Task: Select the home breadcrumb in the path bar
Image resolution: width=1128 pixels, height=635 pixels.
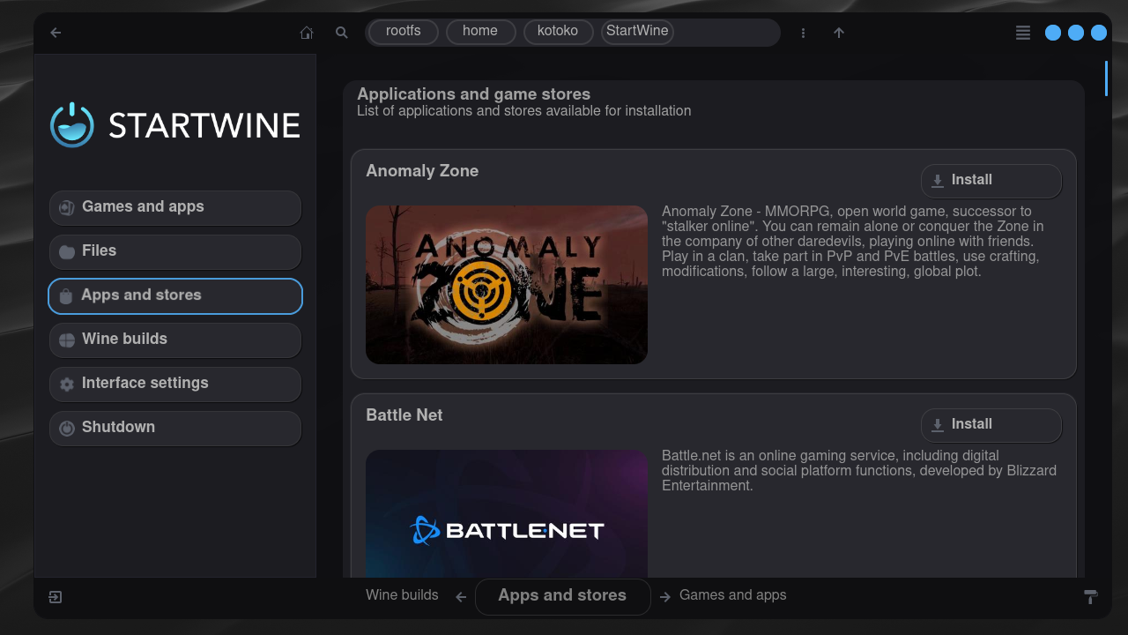Action: click(480, 32)
